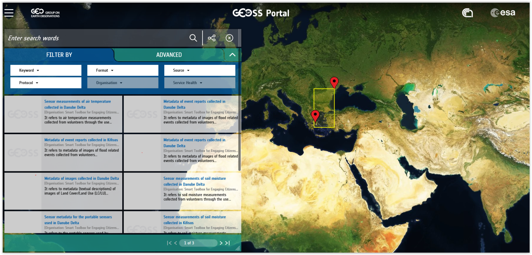
Task: Click the CNR logo icon
Action: [467, 13]
